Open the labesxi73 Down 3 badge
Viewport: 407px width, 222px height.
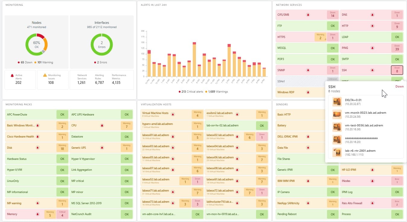coord(197,203)
